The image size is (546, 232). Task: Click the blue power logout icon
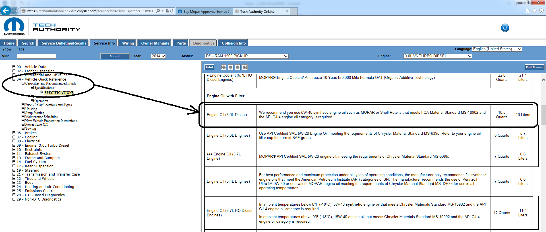point(505,28)
